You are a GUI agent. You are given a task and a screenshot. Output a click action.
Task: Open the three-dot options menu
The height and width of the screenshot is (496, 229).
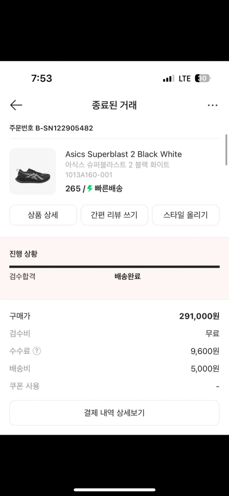pos(212,105)
